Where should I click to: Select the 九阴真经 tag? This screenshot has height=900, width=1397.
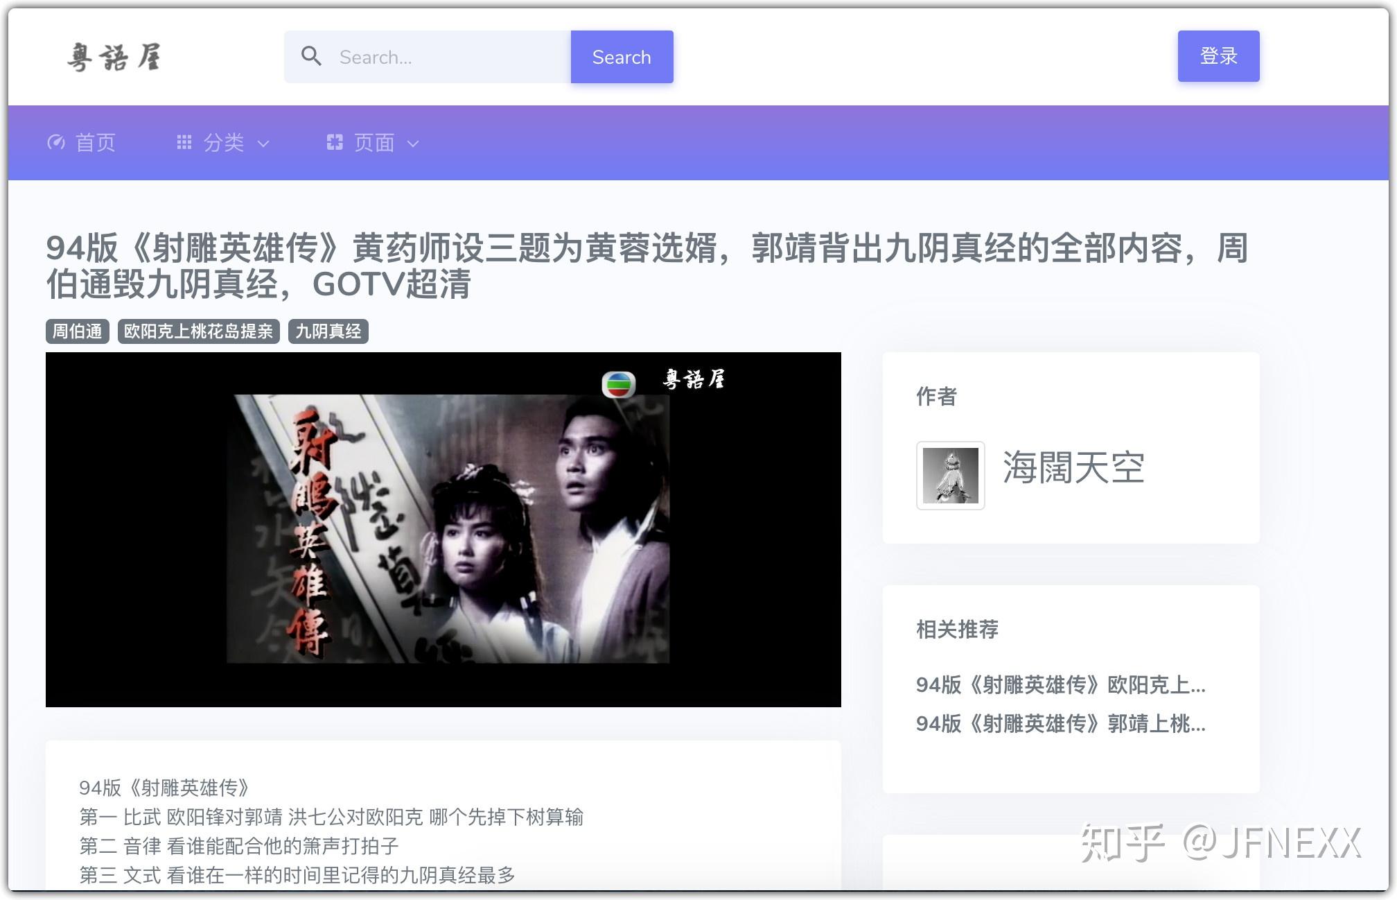pos(328,331)
